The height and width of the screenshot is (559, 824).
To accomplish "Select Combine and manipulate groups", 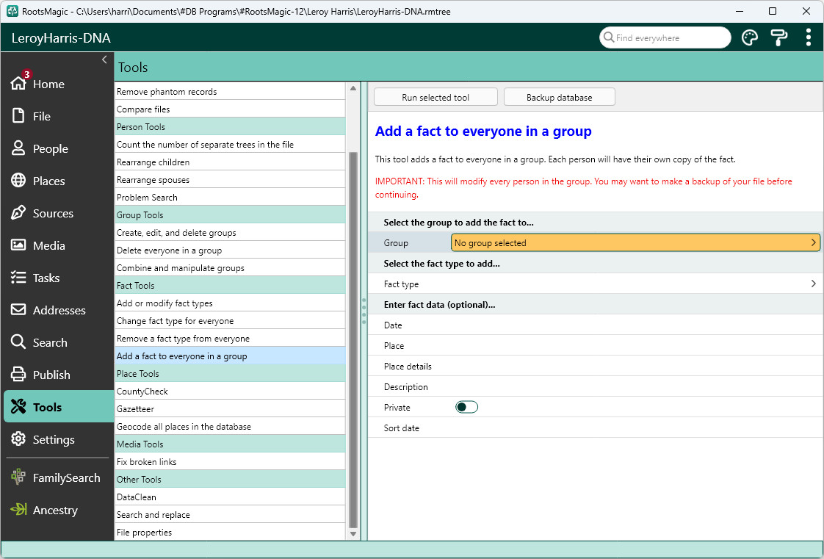I will (x=230, y=267).
